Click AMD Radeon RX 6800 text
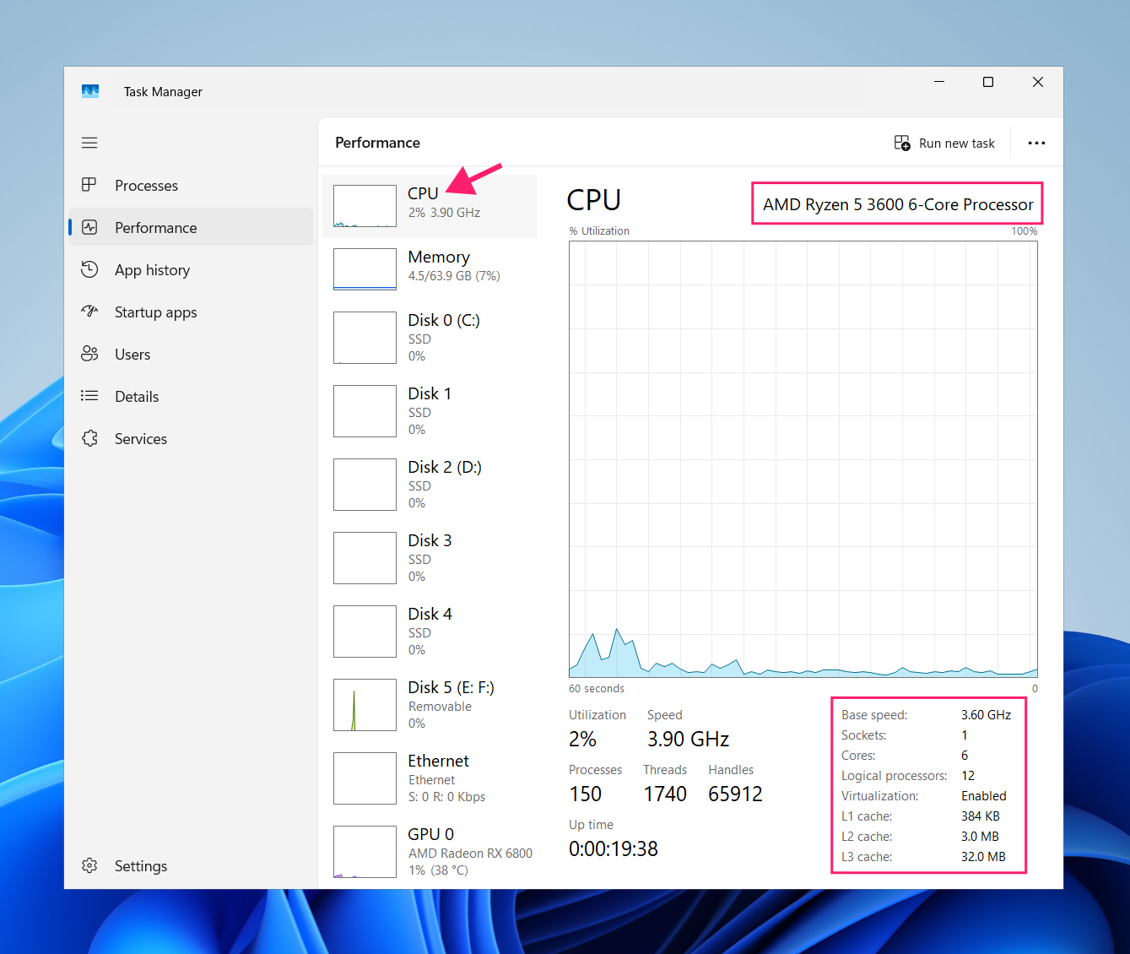Screen dimensions: 1130x954 click(470, 854)
